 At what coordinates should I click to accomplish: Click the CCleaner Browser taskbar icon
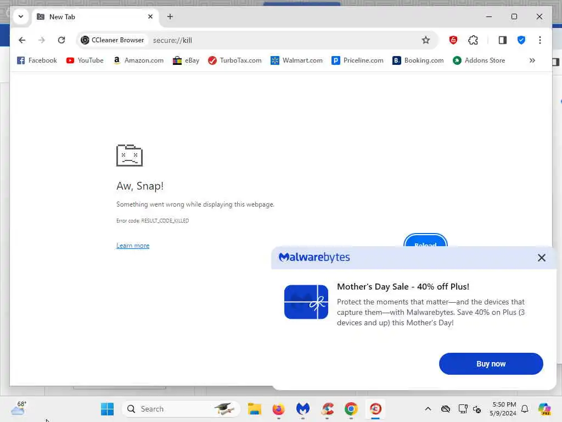(375, 409)
